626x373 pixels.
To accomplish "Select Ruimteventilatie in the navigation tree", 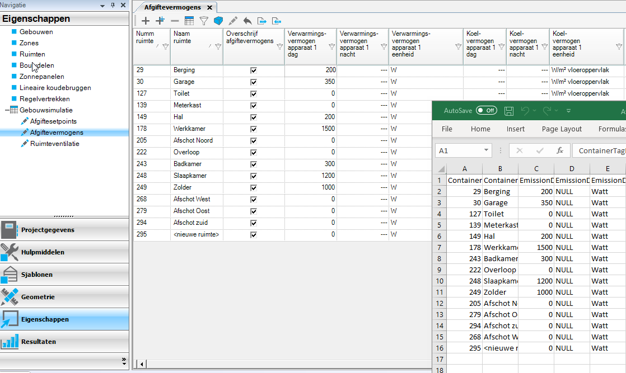I will pos(54,144).
